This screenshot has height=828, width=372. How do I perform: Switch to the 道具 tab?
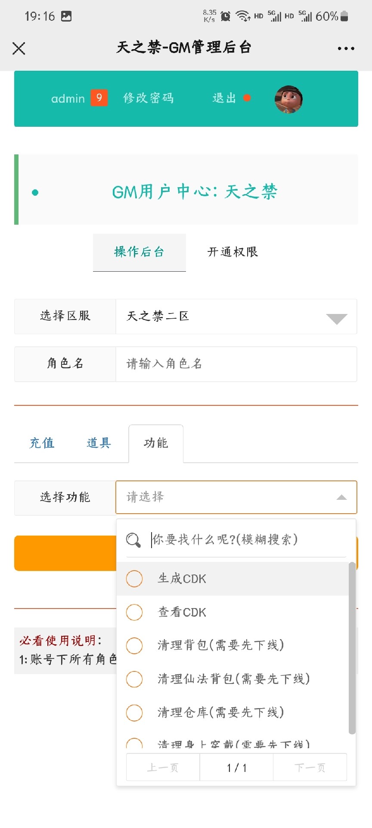pos(99,443)
